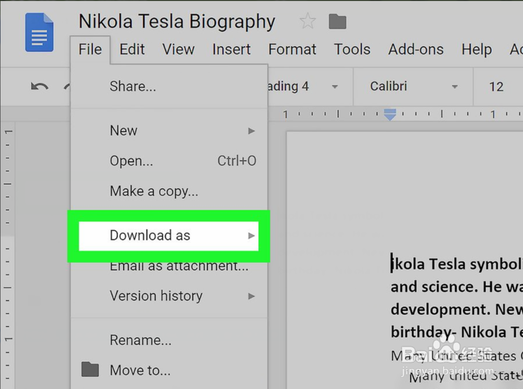The image size is (523, 389).
Task: Open the move-to-folder icon beside title
Action: (x=337, y=21)
